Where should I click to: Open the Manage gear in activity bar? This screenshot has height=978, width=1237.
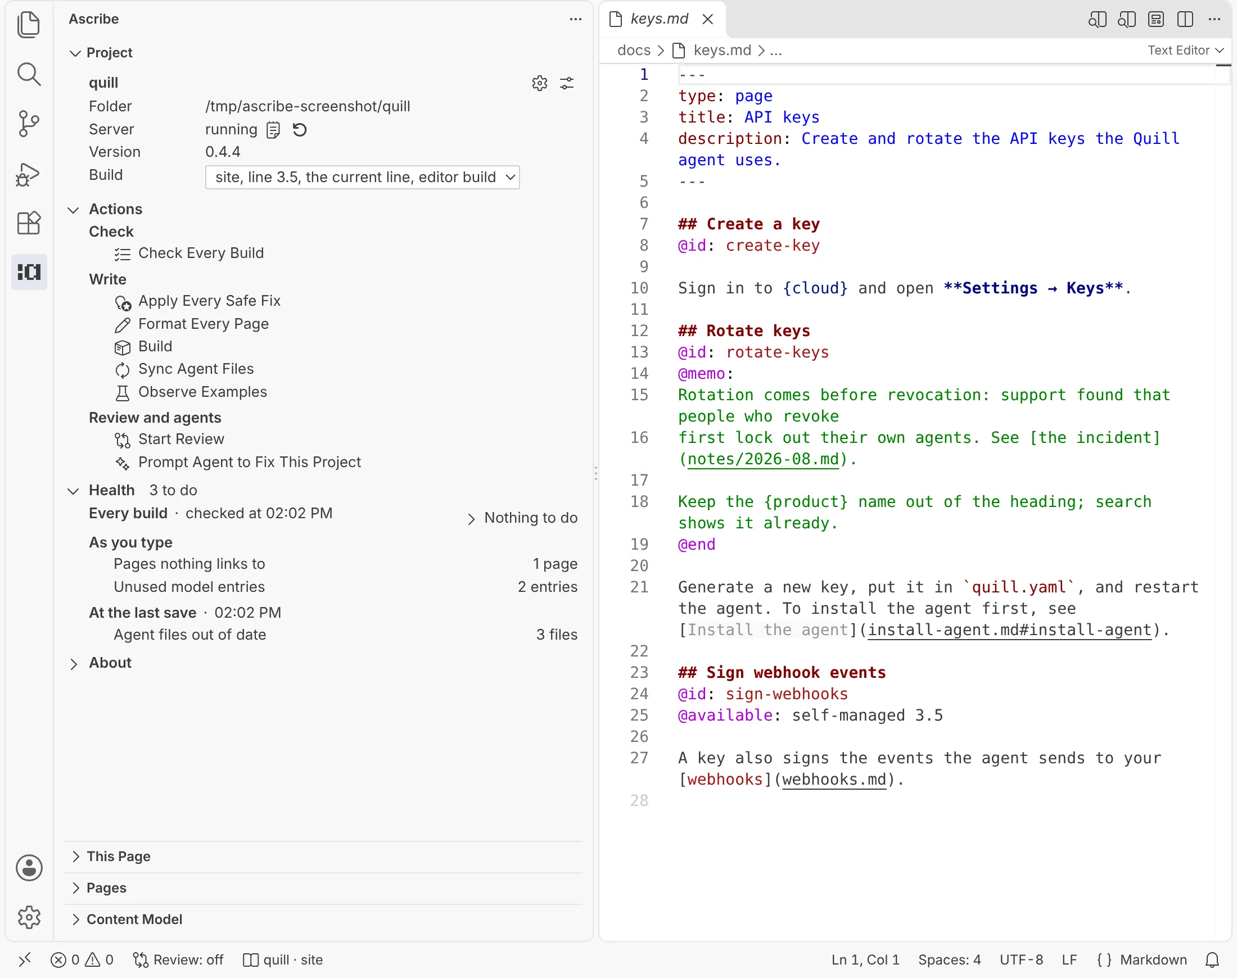pos(29,917)
